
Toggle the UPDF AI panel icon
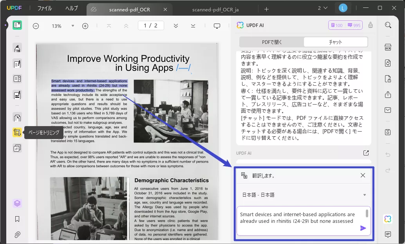click(388, 219)
